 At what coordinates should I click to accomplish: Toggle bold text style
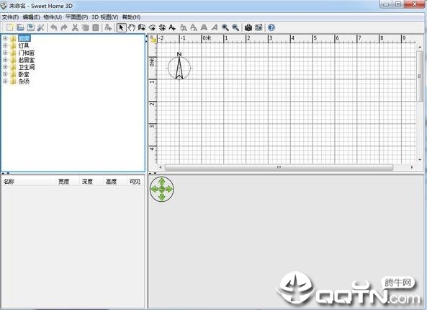[204, 27]
